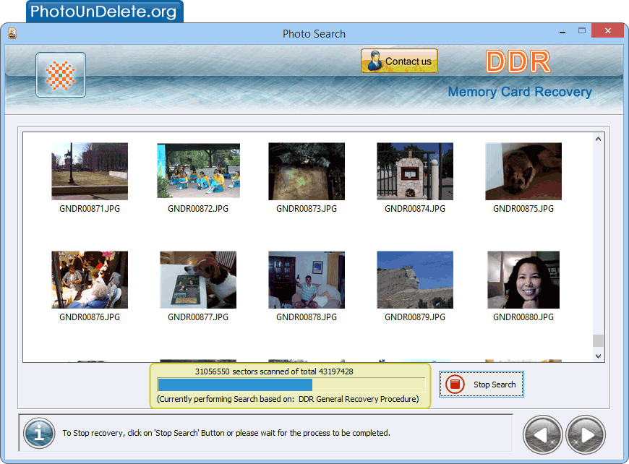Click the left navigation arrow icon
This screenshot has width=629, height=464.
pos(542,434)
